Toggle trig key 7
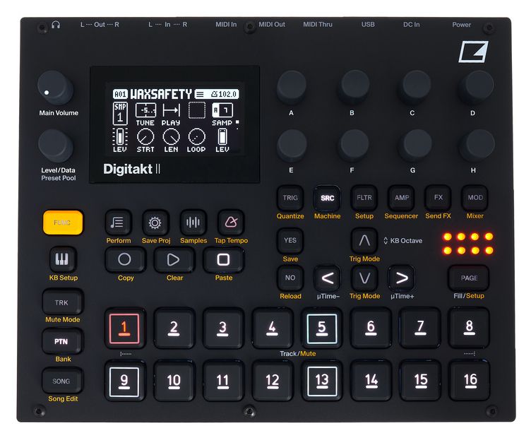This screenshot has width=531, height=438. point(420,328)
